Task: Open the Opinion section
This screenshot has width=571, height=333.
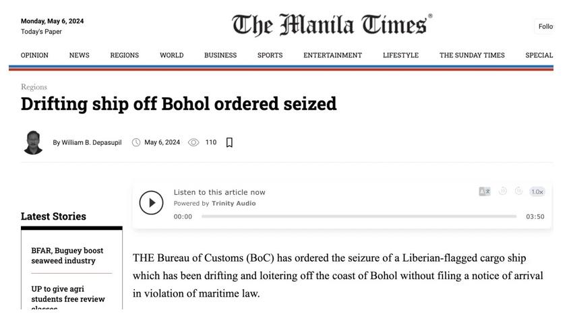Action: pos(34,55)
